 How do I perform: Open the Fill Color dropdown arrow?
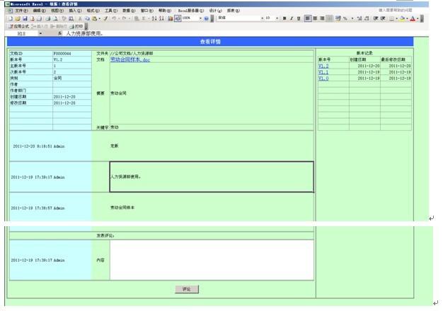click(407, 18)
